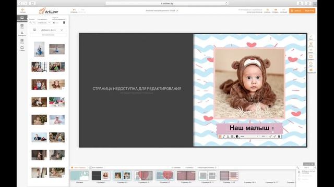Open the orange order cart button
The width and height of the screenshot is (334, 187).
[302, 10]
